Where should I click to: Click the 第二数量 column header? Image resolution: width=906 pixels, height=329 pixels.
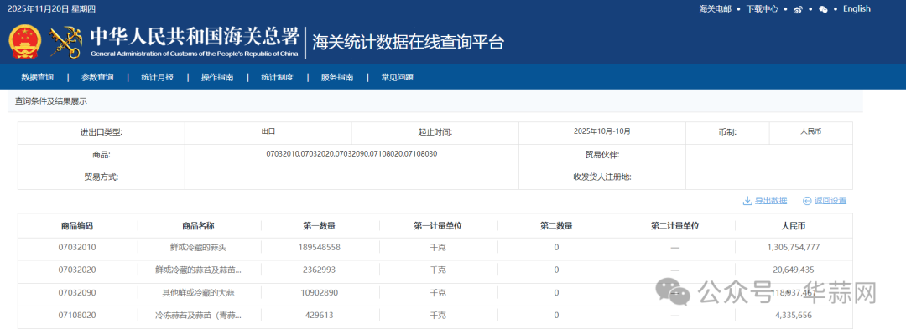(x=556, y=226)
